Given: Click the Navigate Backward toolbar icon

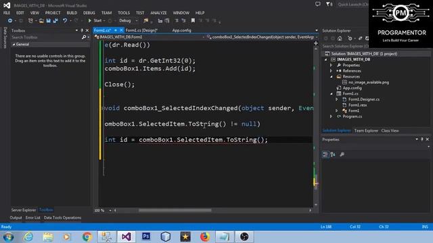Looking at the screenshot, I should [x=10, y=21].
